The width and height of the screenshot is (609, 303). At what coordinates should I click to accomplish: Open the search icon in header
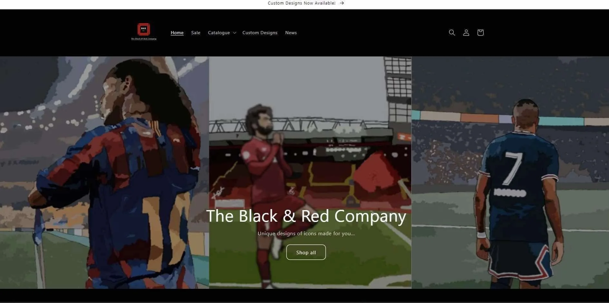click(x=452, y=33)
